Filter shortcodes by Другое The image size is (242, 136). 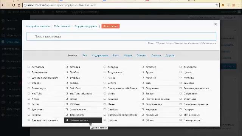point(170,56)
